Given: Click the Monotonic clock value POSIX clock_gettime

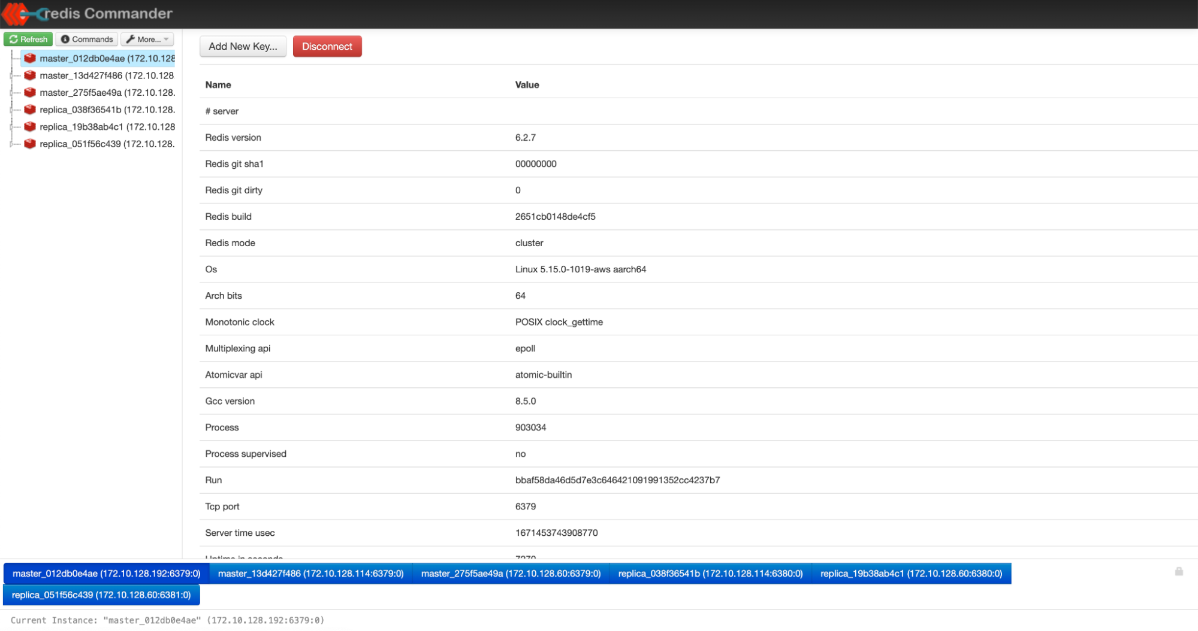Looking at the screenshot, I should coord(559,322).
